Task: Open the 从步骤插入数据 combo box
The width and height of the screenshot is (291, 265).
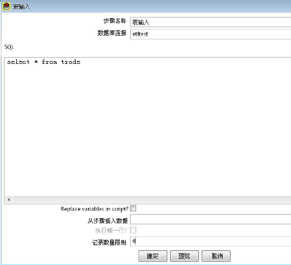Action: click(211, 219)
